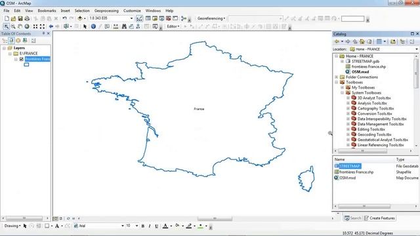Image resolution: width=420 pixels, height=236 pixels.
Task: Go back to previous extent with blue arrow
Action: pos(51,26)
